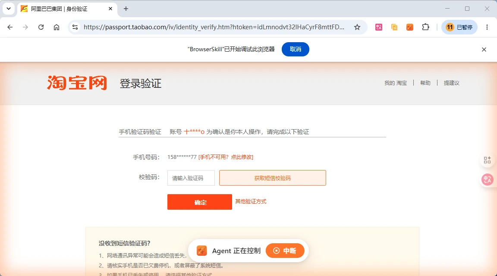Click 手机不可用？点此修改 link

click(x=226, y=157)
